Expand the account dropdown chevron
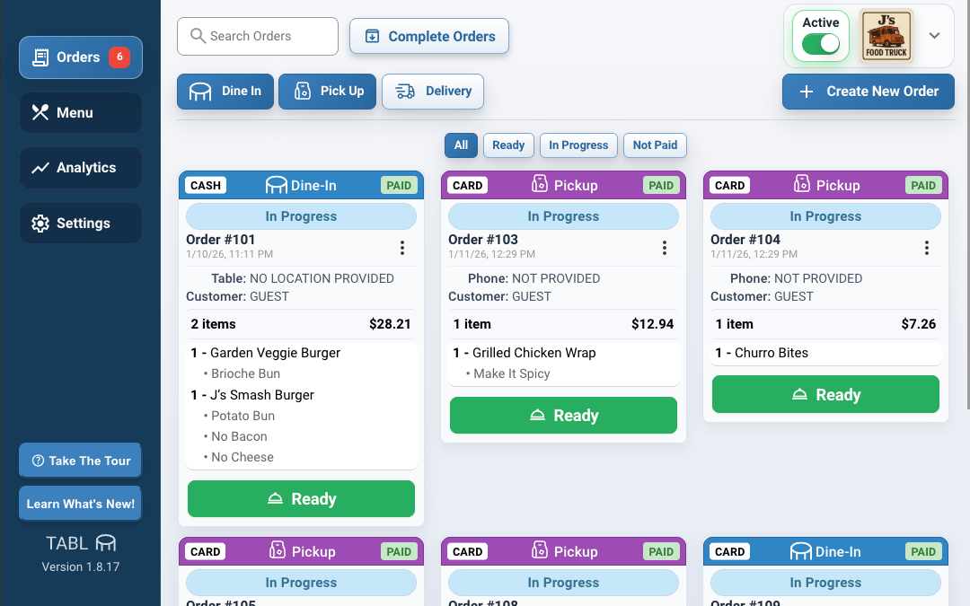The height and width of the screenshot is (606, 970). [934, 36]
